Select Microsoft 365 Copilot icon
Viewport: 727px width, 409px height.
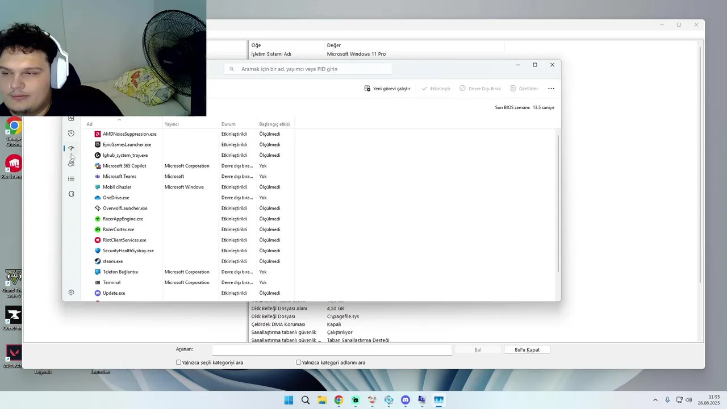(98, 166)
